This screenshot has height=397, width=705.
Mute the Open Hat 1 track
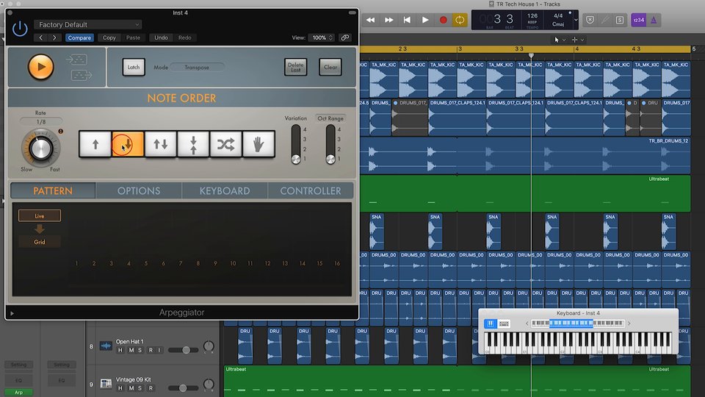[131, 350]
